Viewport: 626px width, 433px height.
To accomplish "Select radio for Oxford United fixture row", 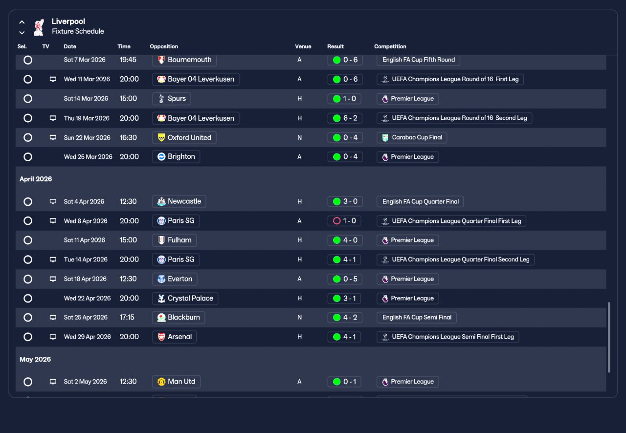I will [x=28, y=137].
